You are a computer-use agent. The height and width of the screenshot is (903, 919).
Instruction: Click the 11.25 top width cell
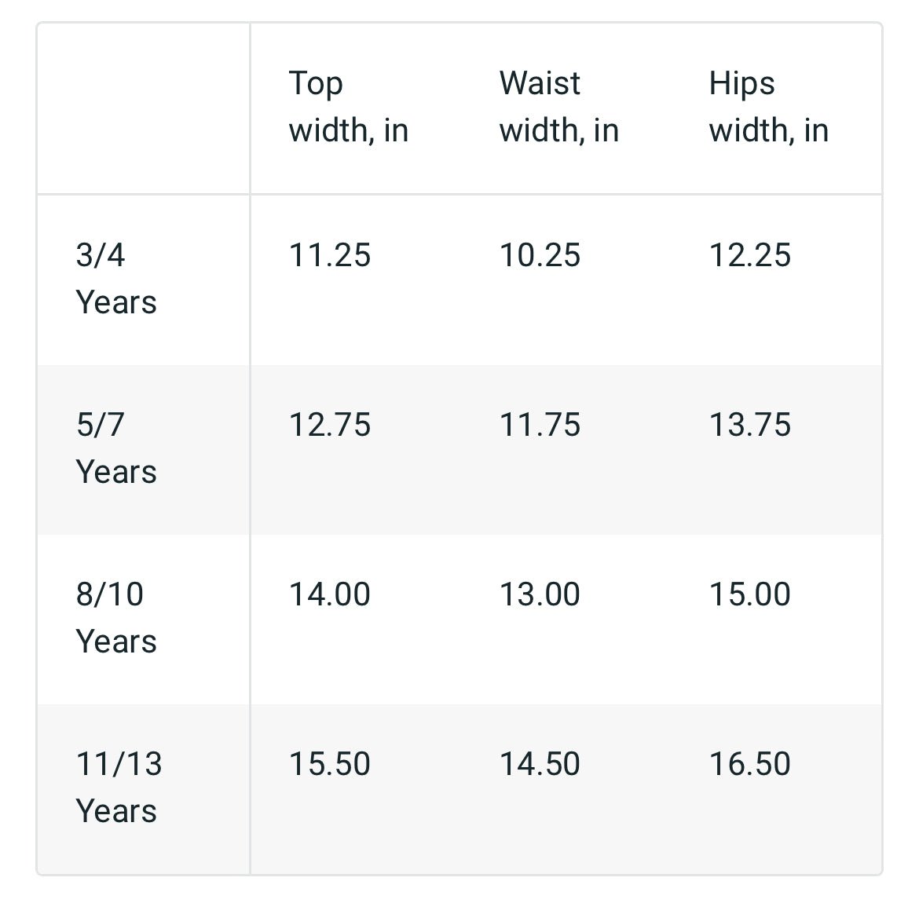[330, 256]
